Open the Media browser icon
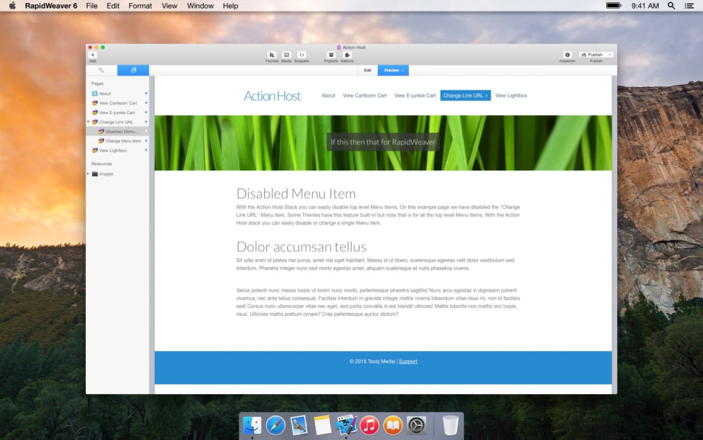 286,55
